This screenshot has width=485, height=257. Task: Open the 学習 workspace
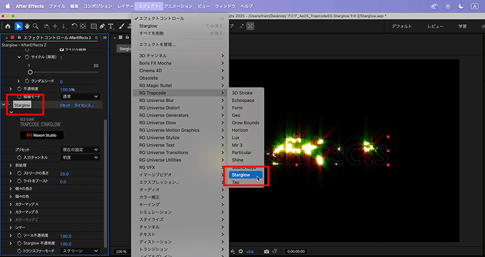(x=463, y=26)
